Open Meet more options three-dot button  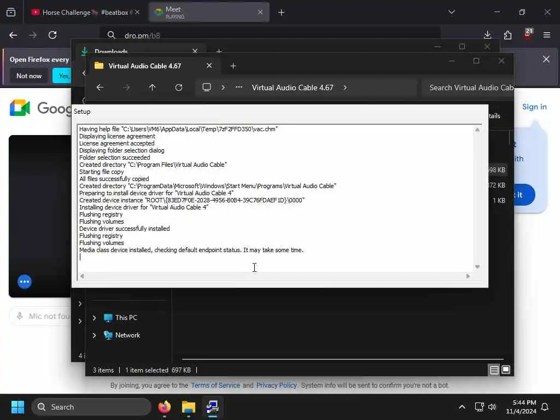coord(25,282)
